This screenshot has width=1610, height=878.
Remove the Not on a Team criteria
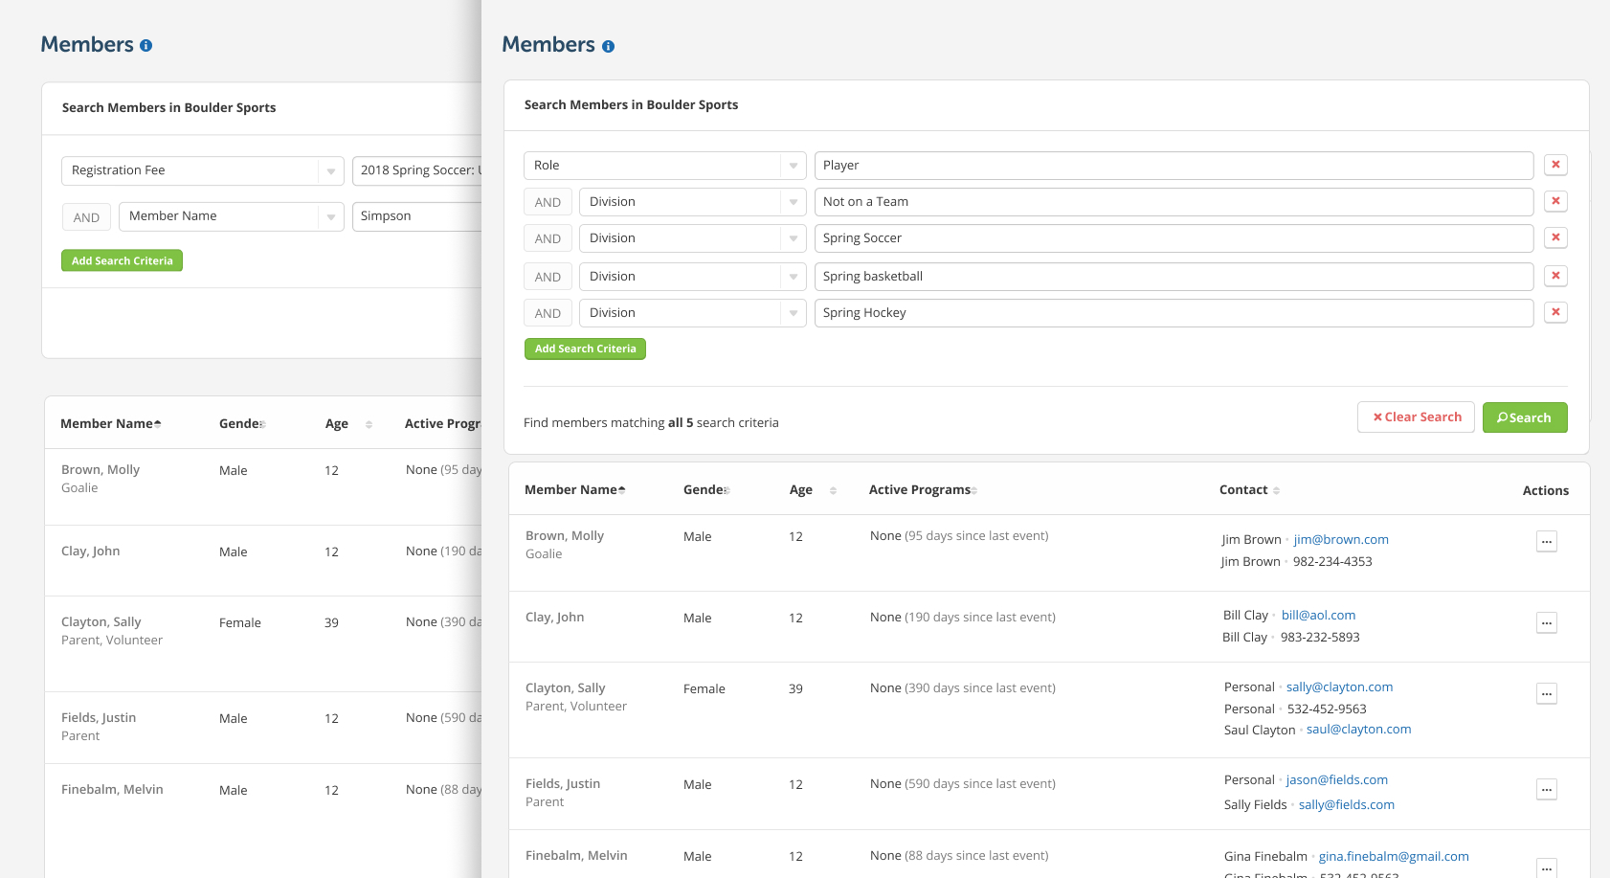pos(1555,201)
